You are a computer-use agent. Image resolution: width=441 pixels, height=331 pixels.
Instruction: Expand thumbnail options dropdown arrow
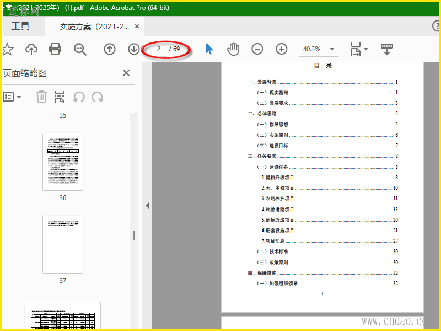coord(19,97)
